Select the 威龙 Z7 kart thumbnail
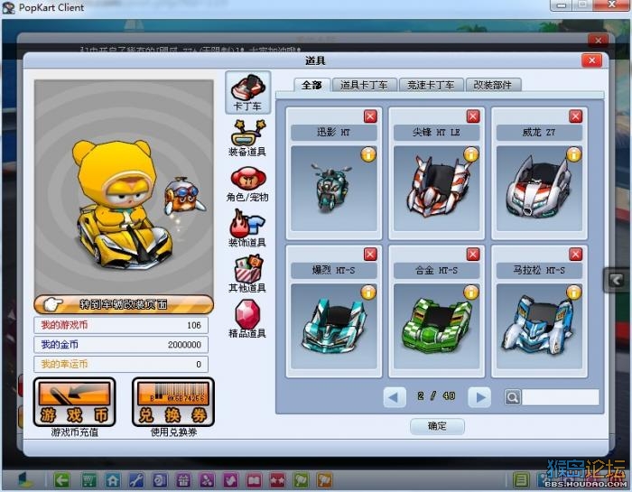 pyautogui.click(x=539, y=189)
